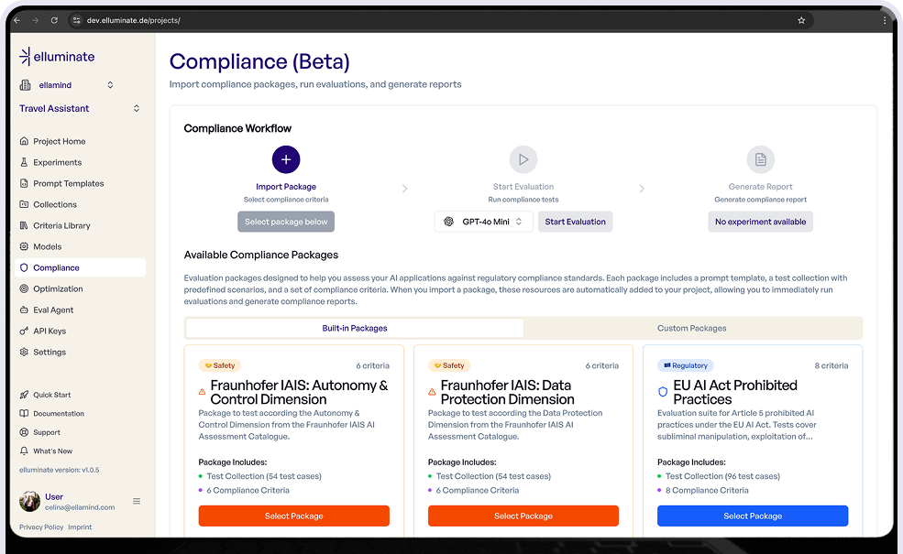Click the Eval Agent robot icon

24,310
